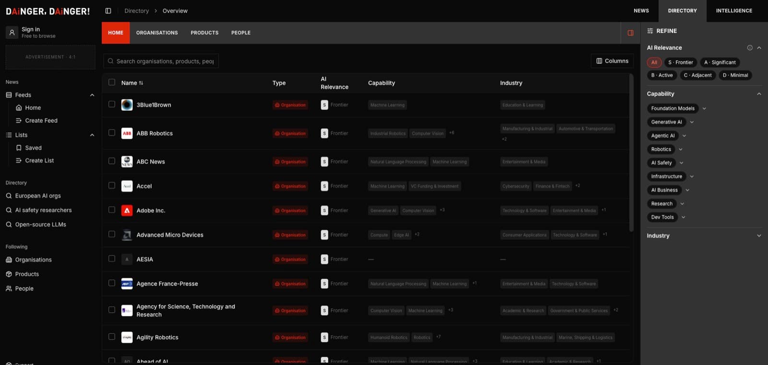768x365 pixels.
Task: Click the Products cube icon under Following
Action: (x=9, y=274)
